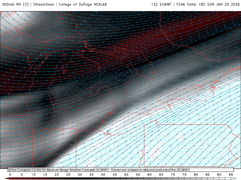Click the '55' color scale label
The image size is (241, 180).
(x=138, y=175)
